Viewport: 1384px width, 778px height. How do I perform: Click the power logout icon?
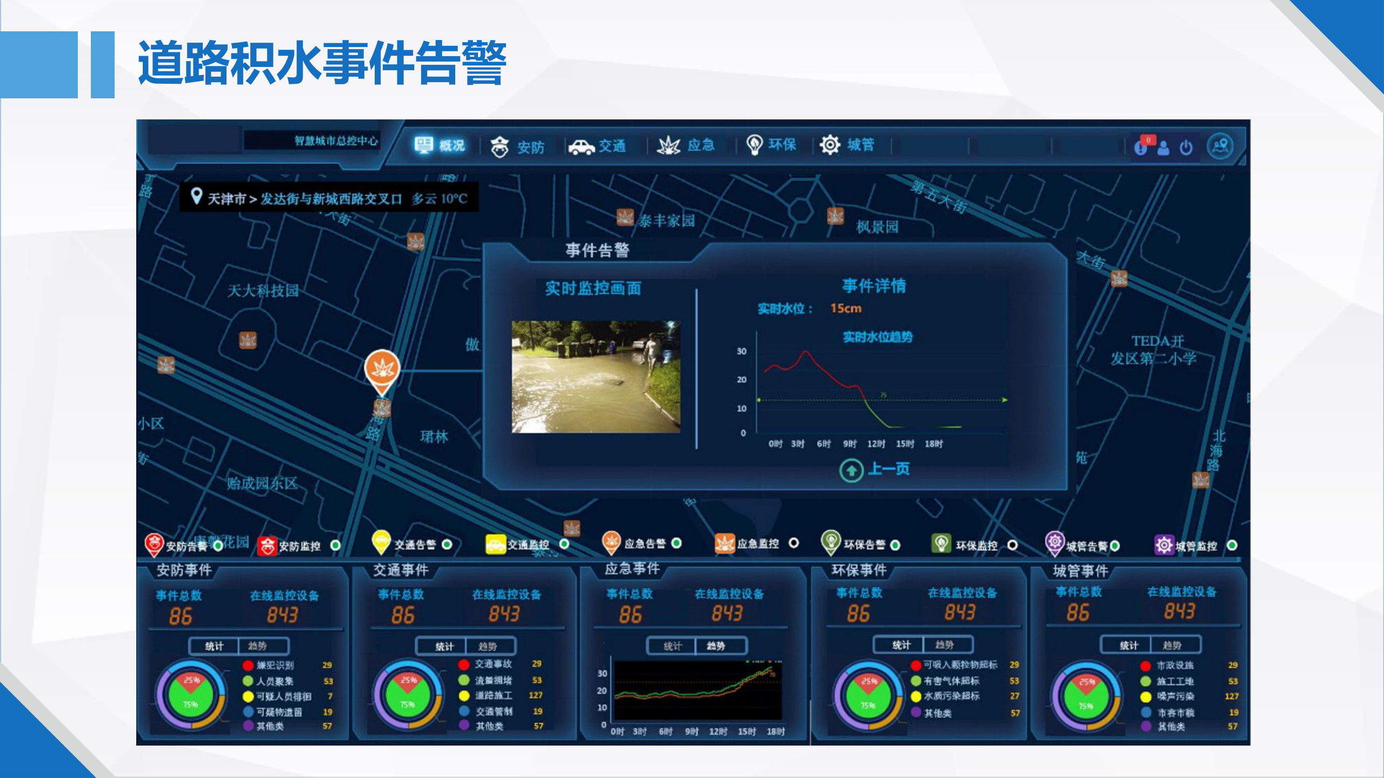coord(1186,147)
